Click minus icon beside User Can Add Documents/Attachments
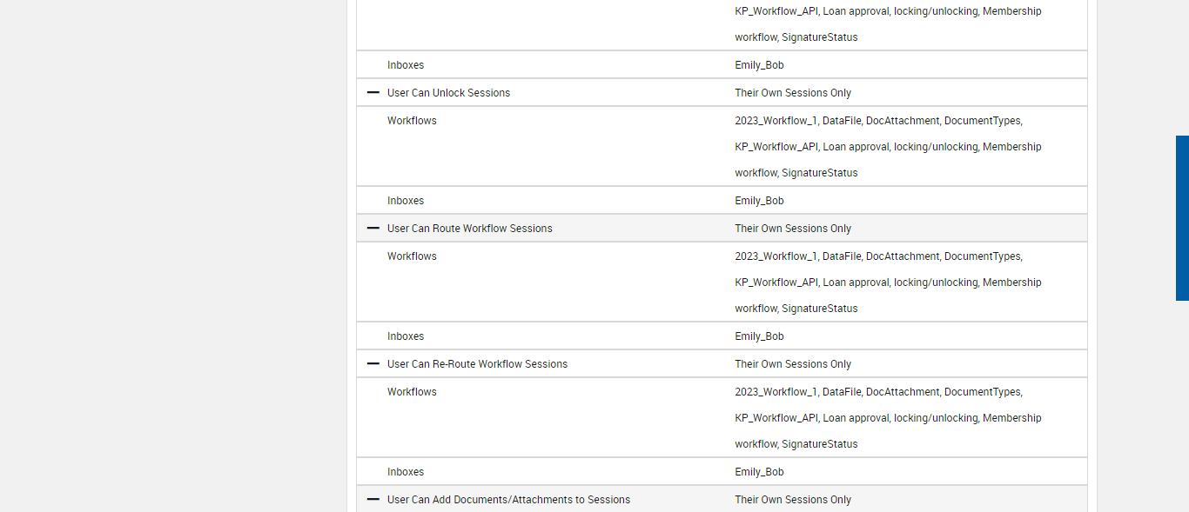1189x512 pixels. click(373, 499)
